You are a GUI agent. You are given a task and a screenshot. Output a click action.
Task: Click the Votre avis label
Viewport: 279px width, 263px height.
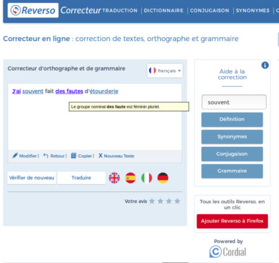[x=136, y=201]
